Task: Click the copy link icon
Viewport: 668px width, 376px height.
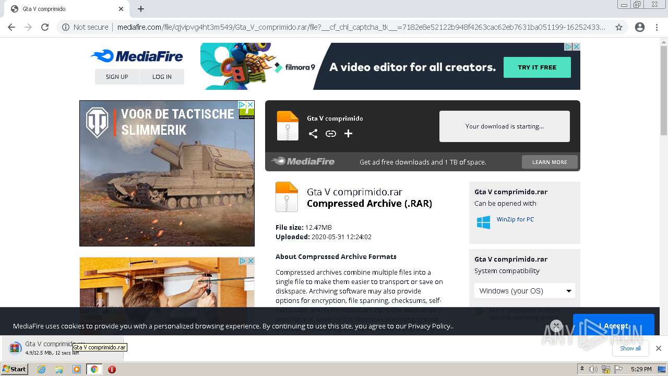Action: (x=331, y=134)
